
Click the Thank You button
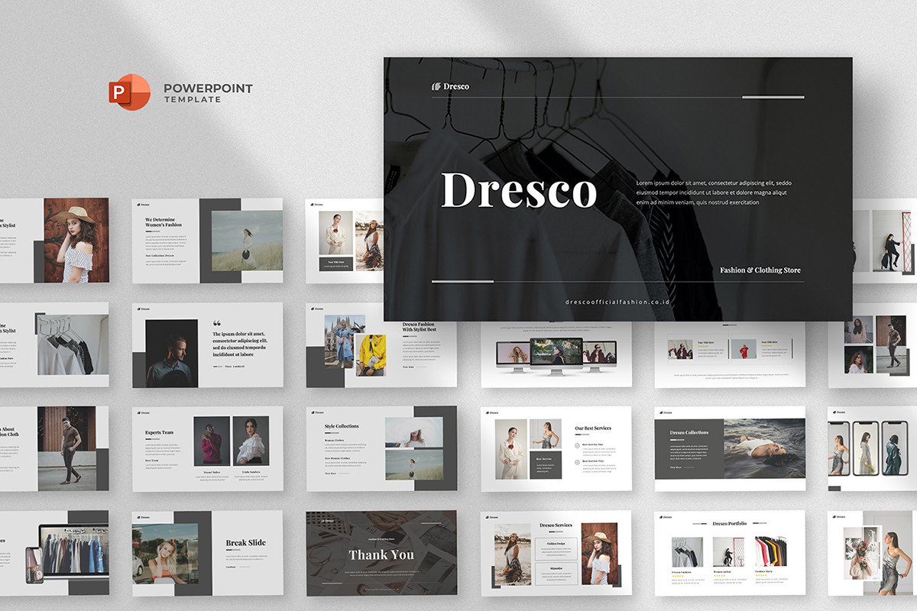pyautogui.click(x=381, y=555)
